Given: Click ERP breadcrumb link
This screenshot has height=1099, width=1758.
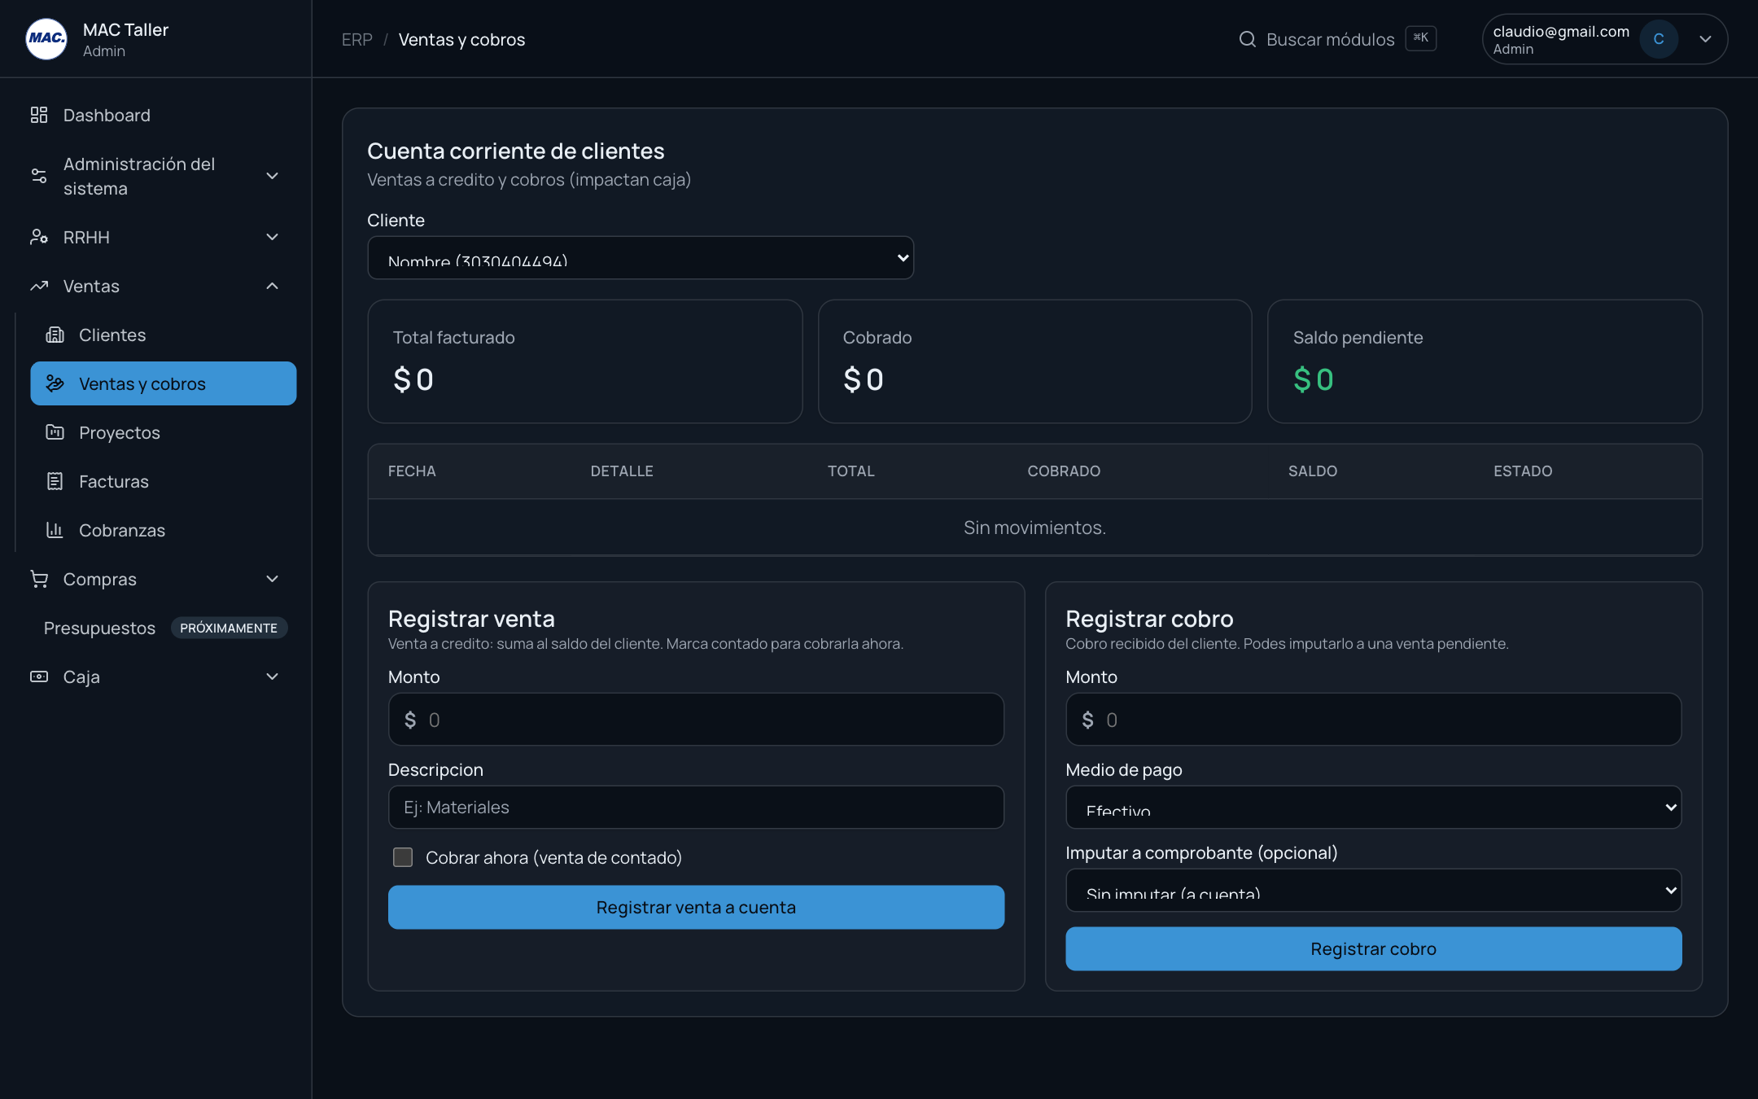Looking at the screenshot, I should pos(357,39).
